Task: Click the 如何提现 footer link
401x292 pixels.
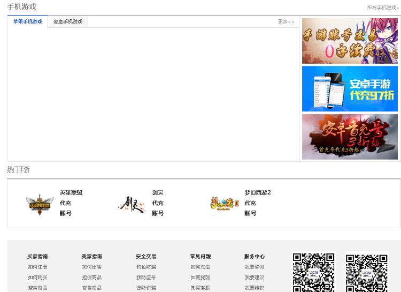Action: 200,278
